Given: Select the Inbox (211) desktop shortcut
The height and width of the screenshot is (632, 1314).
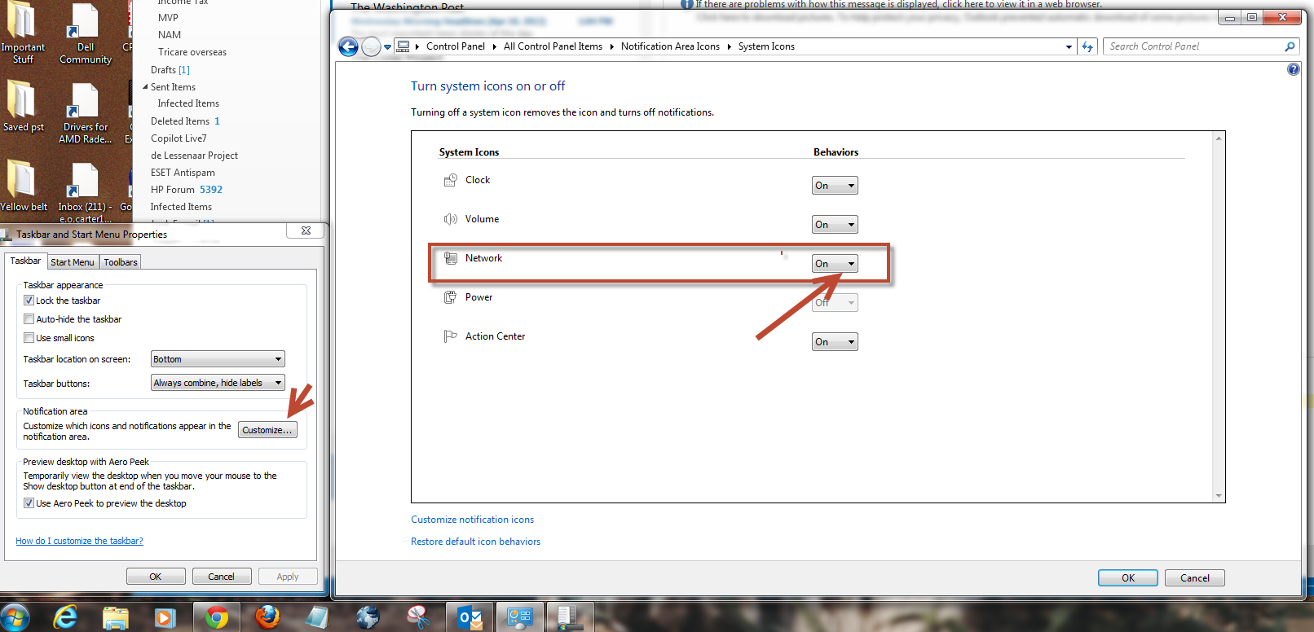Looking at the screenshot, I should coord(85,191).
